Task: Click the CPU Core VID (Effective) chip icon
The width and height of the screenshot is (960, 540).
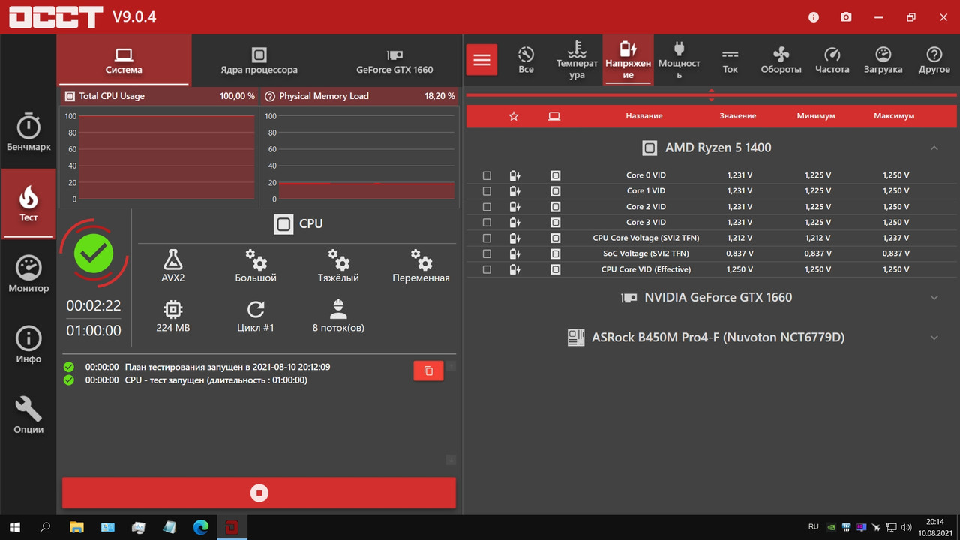Action: tap(555, 269)
